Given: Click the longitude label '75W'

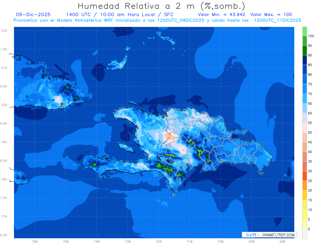Looking at the screenshot, I should click(x=66, y=241).
